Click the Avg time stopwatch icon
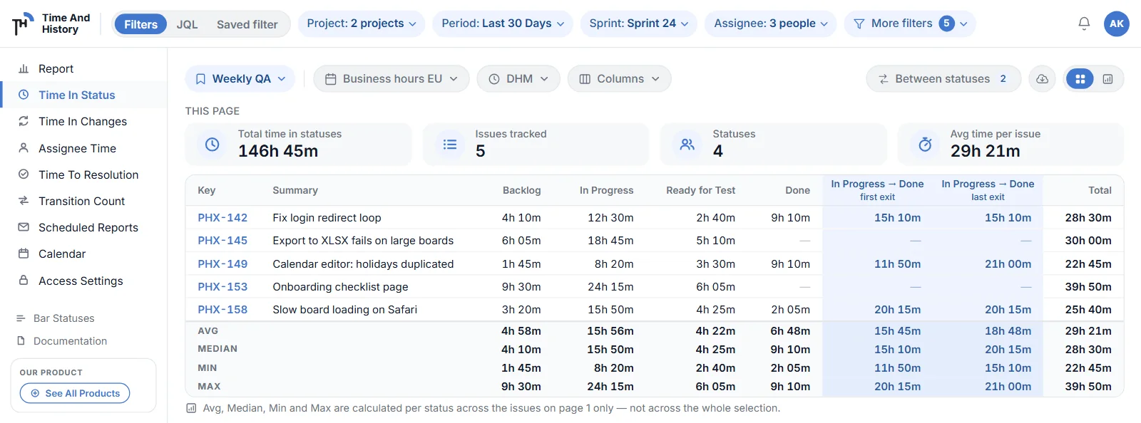The image size is (1141, 423). (925, 145)
